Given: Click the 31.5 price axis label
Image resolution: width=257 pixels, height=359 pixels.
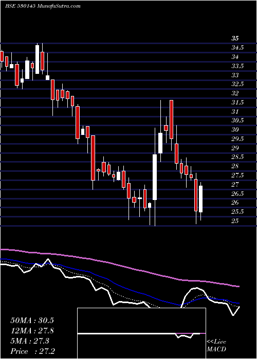Looking at the screenshot, I should 237,103.
